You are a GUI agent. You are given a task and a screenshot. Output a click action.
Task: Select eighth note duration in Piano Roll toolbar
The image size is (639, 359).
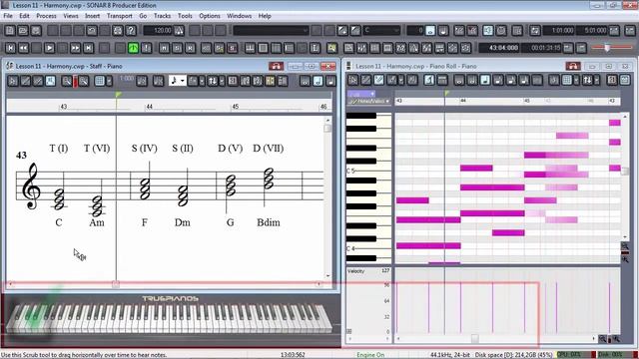pos(498,80)
